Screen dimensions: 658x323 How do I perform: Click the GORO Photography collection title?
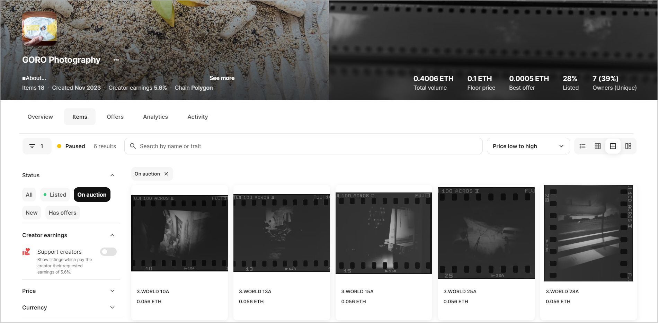(x=61, y=60)
